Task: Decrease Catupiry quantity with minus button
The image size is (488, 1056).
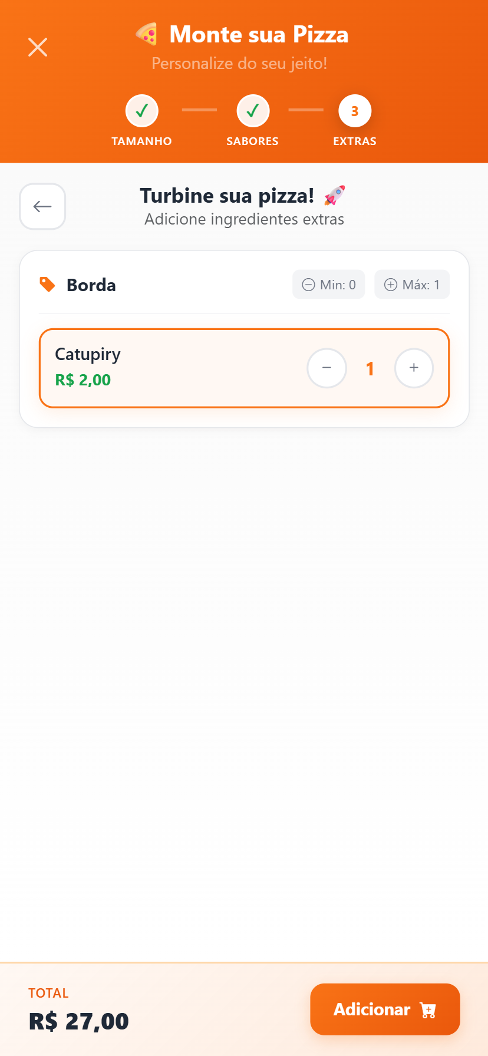Action: (x=327, y=368)
